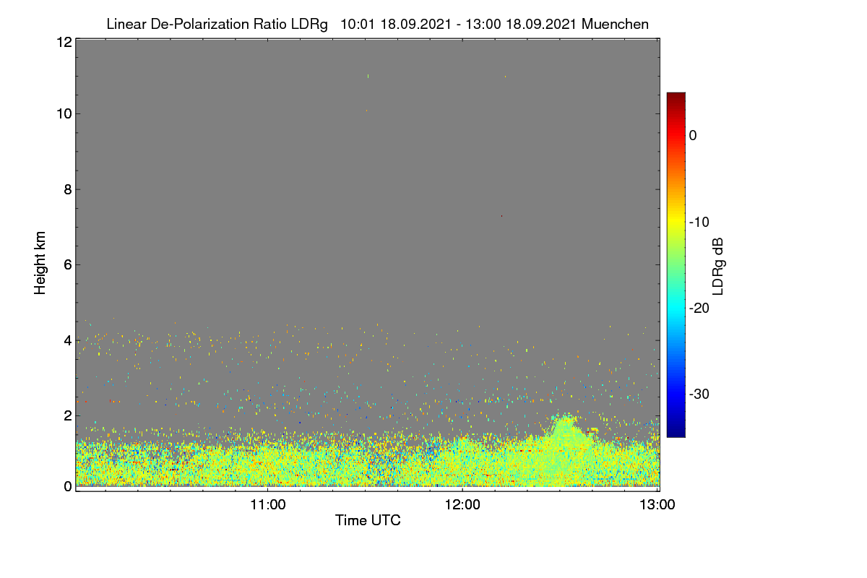The width and height of the screenshot is (867, 578).
Task: Click the 'LDRg dB' colorbar title
Action: pyautogui.click(x=718, y=265)
